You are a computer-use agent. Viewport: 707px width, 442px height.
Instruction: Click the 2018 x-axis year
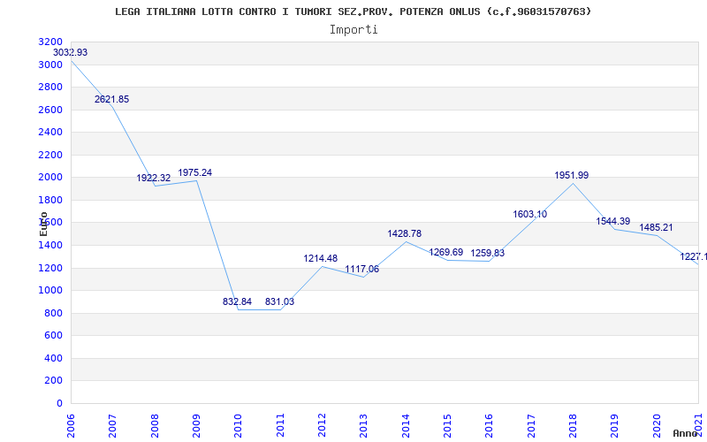(573, 426)
